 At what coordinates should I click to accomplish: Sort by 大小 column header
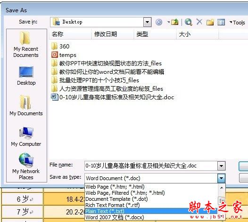198,34
